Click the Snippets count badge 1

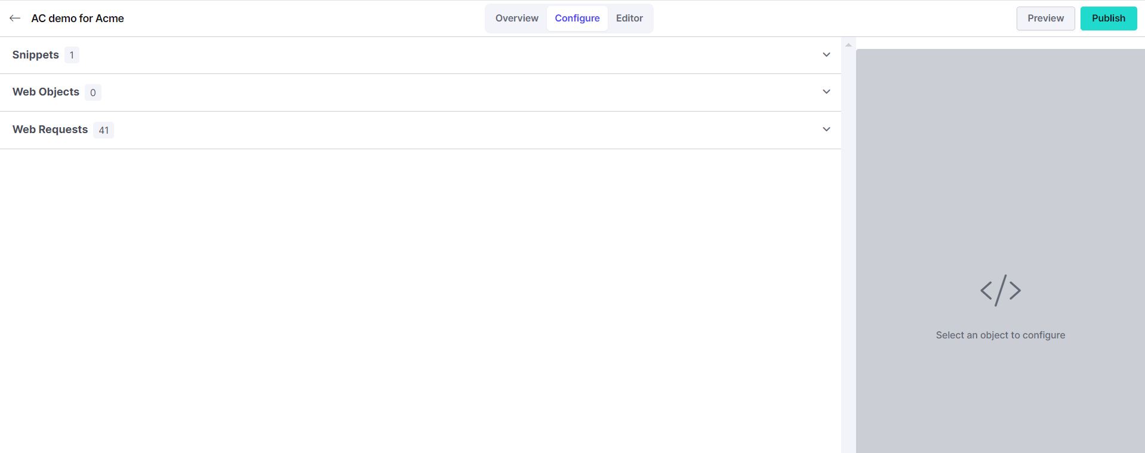pos(72,56)
